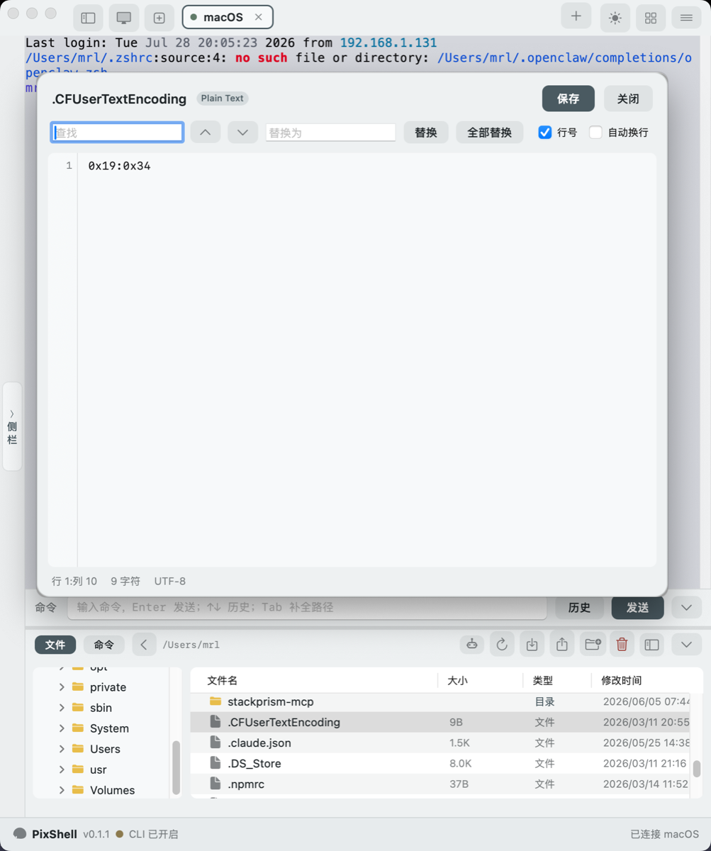711x851 pixels.
Task: Click the 全部替换 replace-all button
Action: (x=489, y=133)
